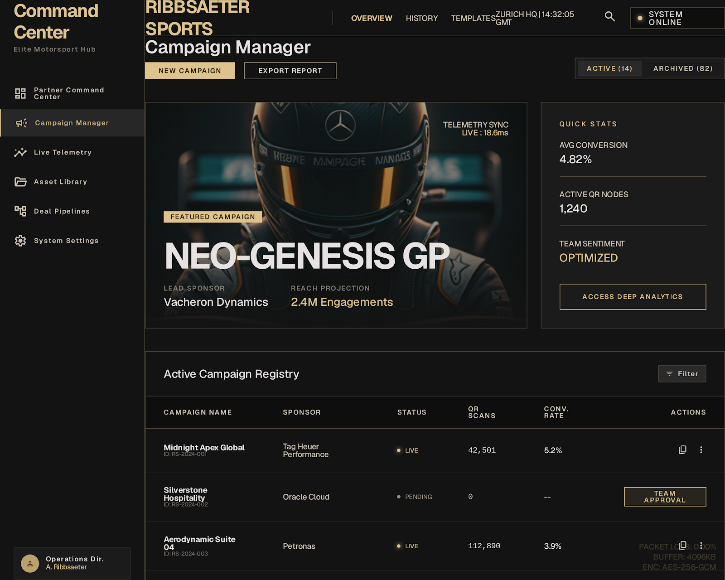Click the QR Scans column header

[x=482, y=412]
